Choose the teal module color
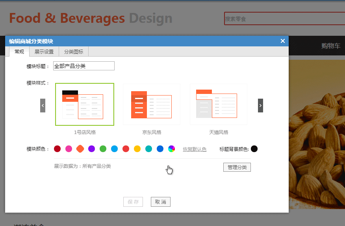The height and width of the screenshot is (226, 345). 149,149
